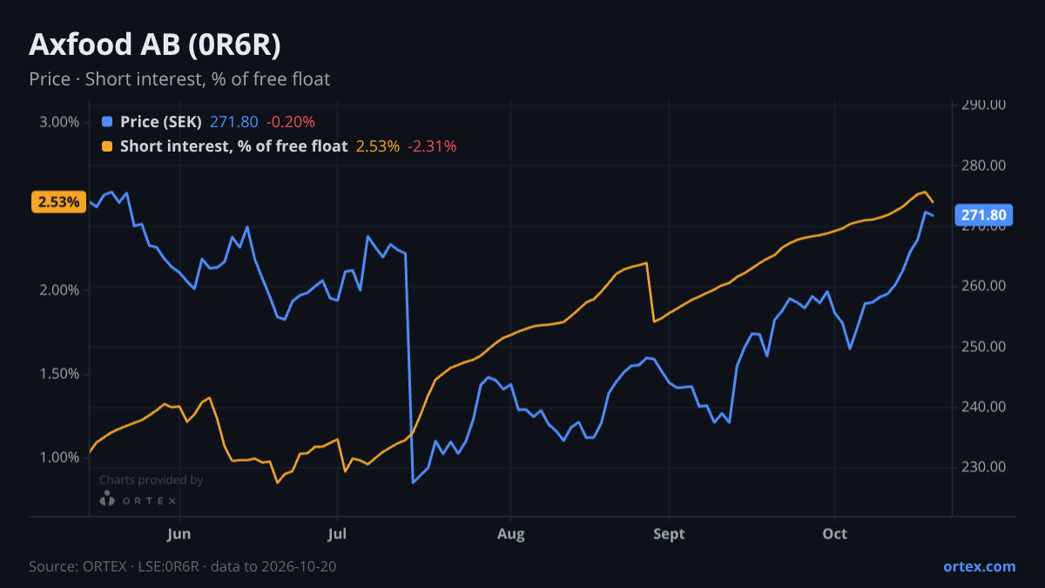Click the legend short interest value 2.53%
Screen dimensions: 1045x588
[x=378, y=146]
